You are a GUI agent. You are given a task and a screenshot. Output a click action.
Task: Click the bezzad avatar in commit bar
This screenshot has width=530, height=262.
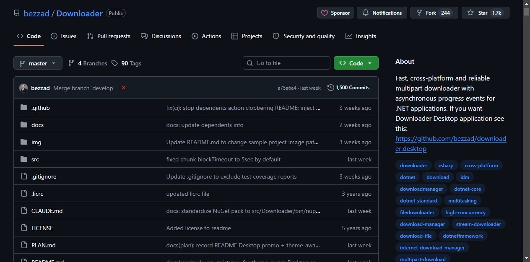coord(23,88)
